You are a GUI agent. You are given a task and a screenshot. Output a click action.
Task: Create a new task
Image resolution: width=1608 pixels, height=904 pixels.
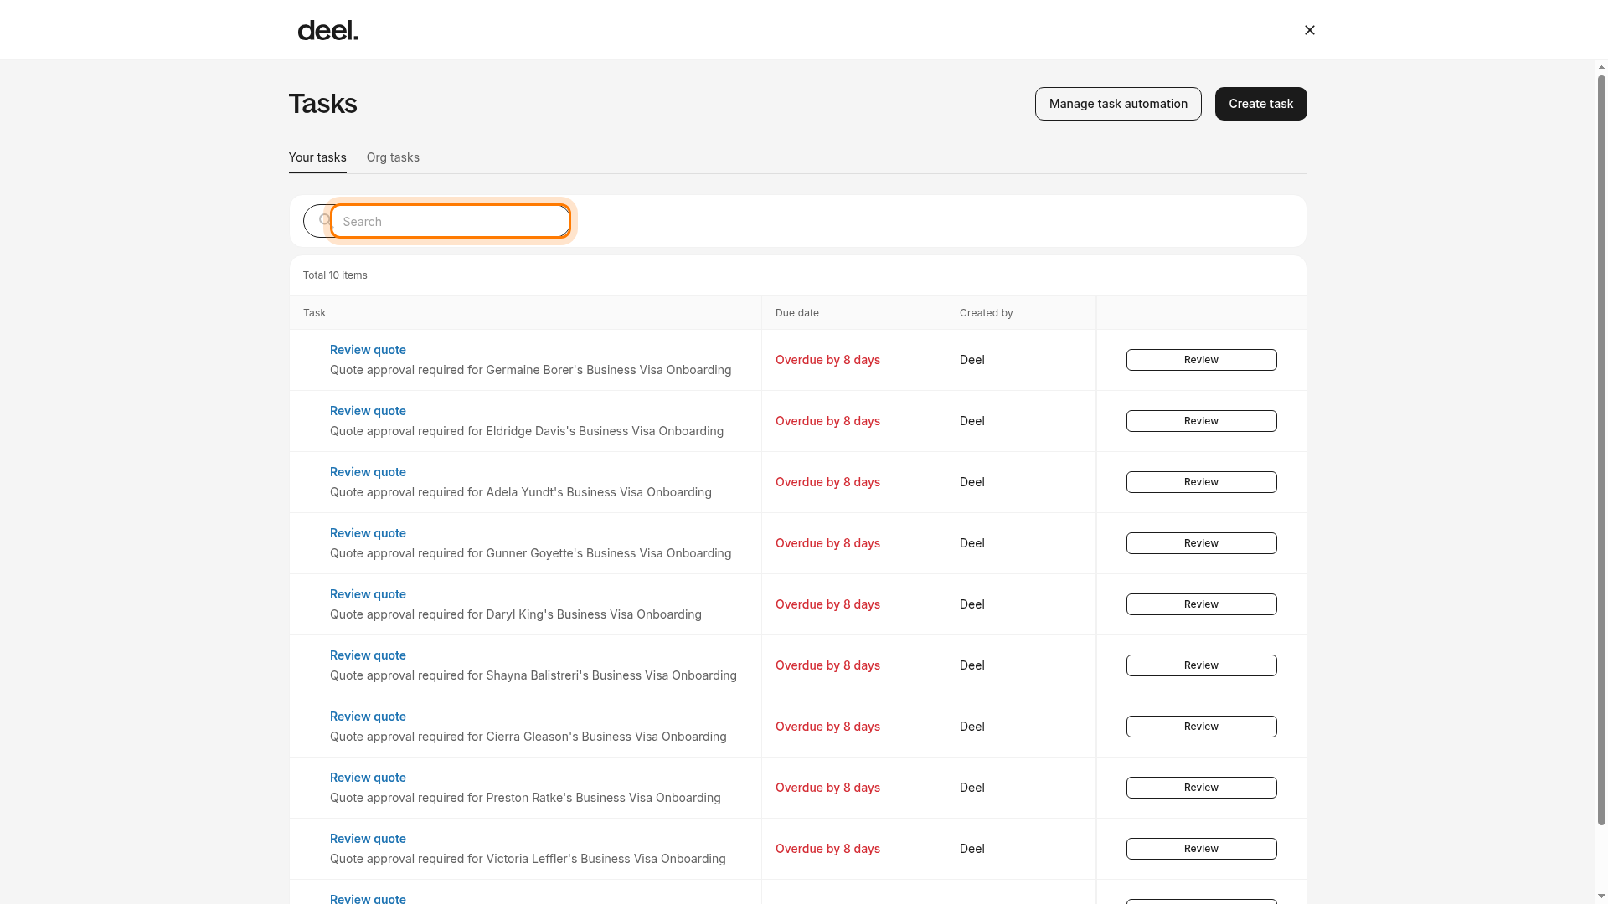point(1260,104)
